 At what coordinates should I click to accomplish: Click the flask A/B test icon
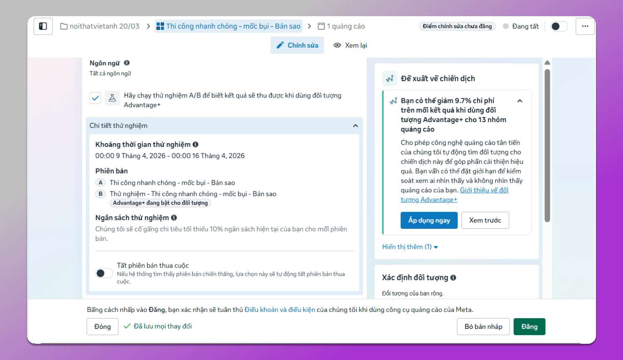112,98
